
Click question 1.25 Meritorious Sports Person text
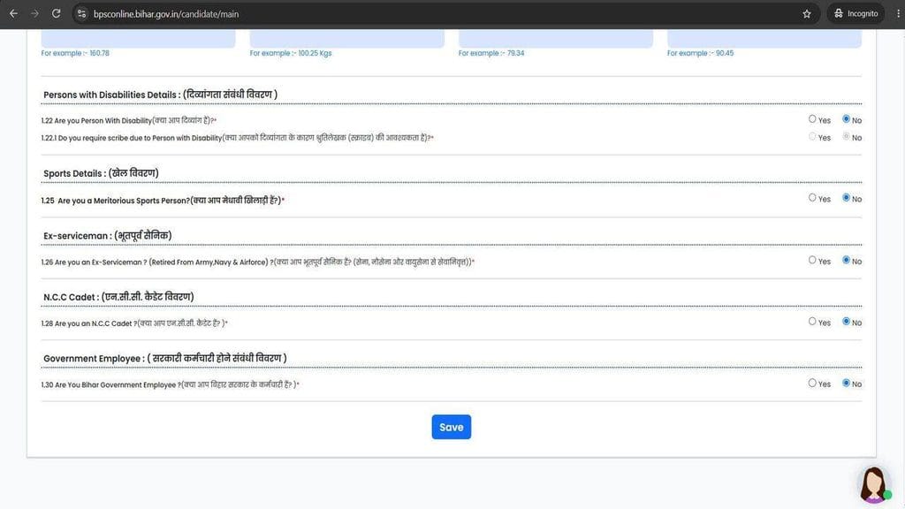point(163,201)
